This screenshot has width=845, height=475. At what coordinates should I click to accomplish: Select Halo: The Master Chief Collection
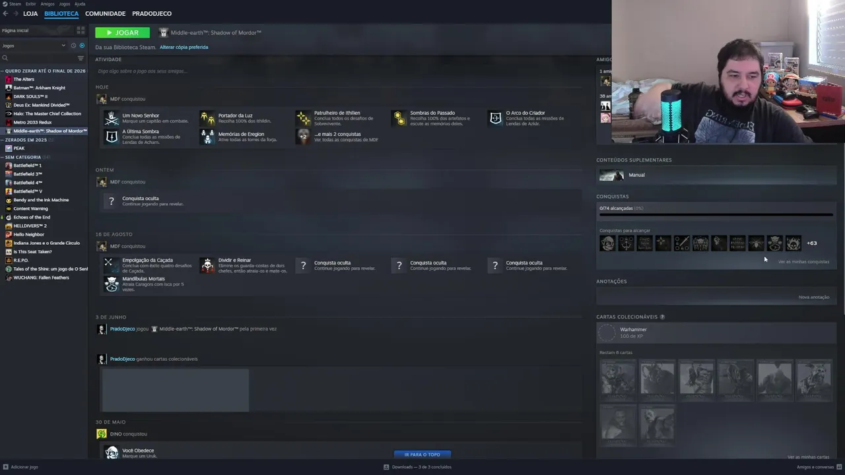(x=47, y=113)
